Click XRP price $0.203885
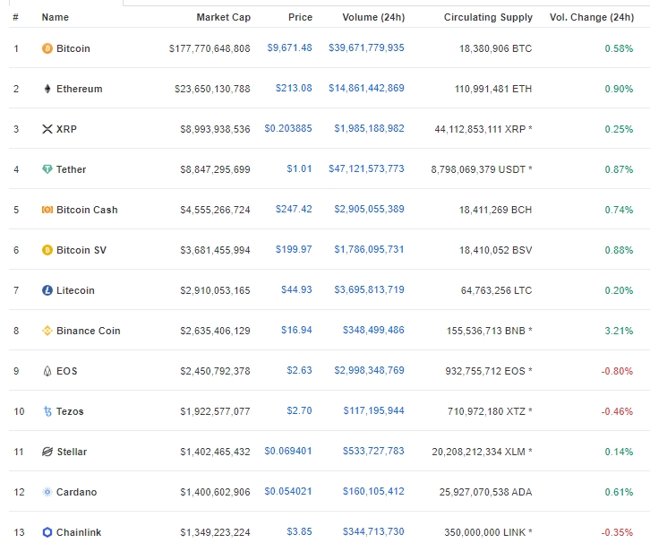The height and width of the screenshot is (543, 650). click(x=288, y=128)
